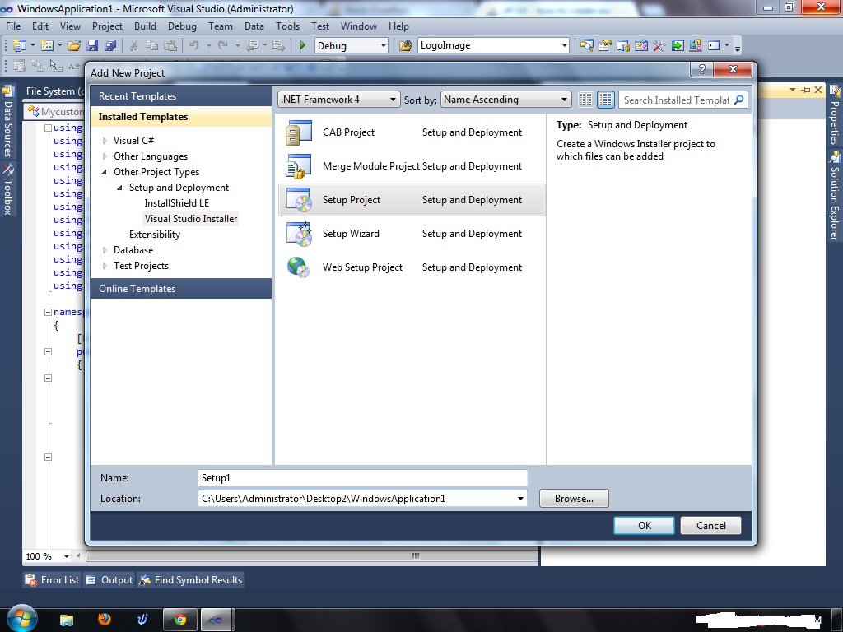Screen dimensions: 843x632
Task: Choose the Merge Module Project icon
Action: click(x=298, y=166)
